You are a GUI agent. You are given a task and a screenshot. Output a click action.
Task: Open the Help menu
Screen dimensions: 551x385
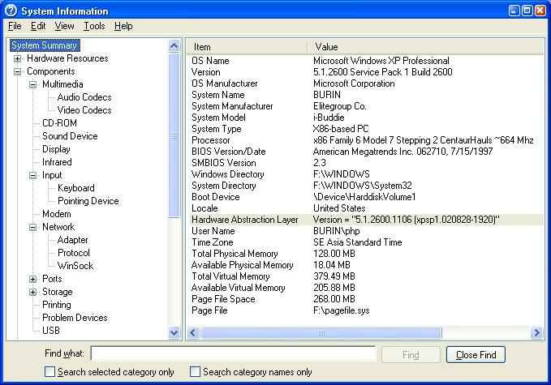pyautogui.click(x=123, y=26)
